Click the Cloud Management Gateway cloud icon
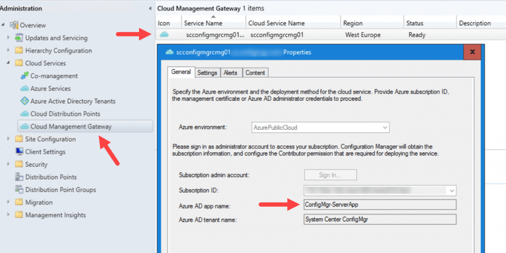This screenshot has height=253, width=506. click(24, 126)
